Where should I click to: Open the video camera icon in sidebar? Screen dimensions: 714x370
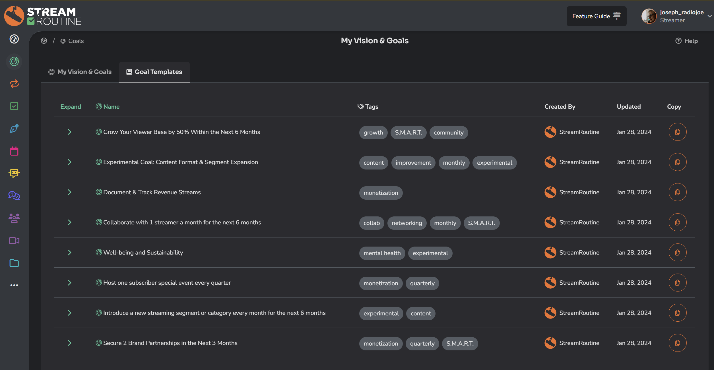click(14, 240)
